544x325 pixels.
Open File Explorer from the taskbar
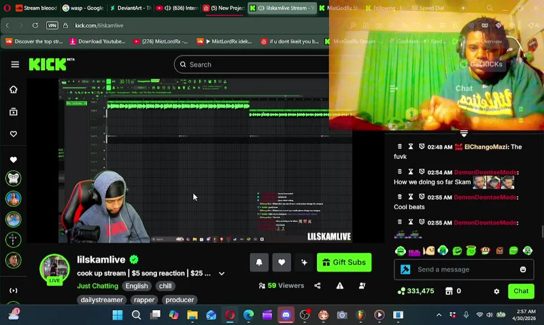point(192,315)
